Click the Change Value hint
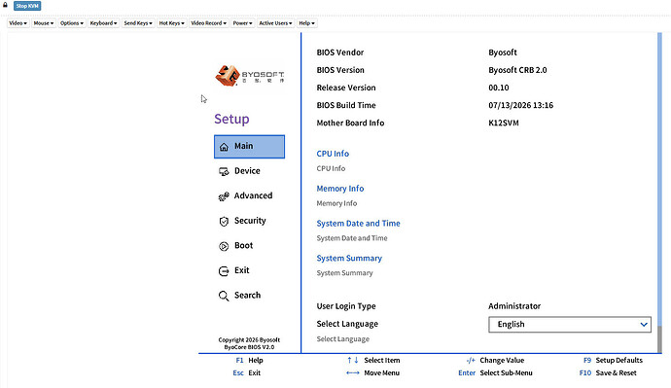The image size is (671, 388). pos(496,361)
